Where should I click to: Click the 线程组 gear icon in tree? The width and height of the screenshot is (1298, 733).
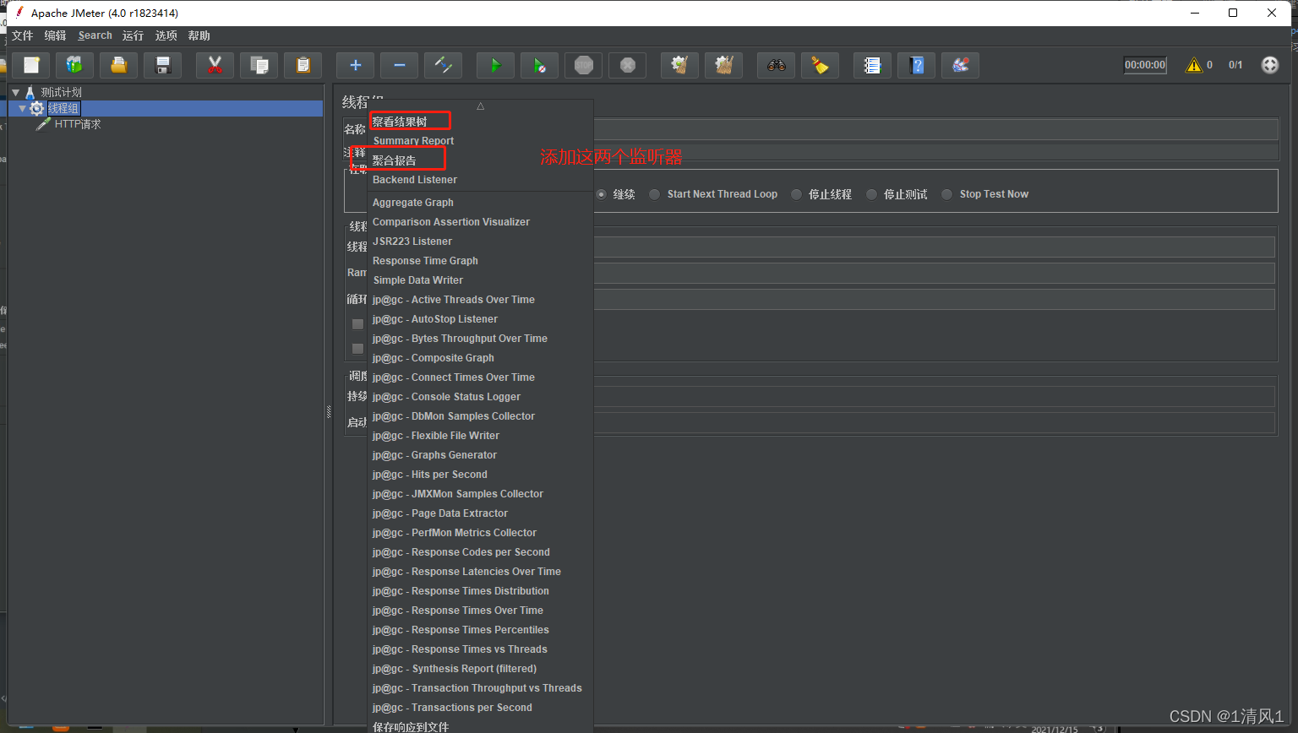pyautogui.click(x=37, y=108)
